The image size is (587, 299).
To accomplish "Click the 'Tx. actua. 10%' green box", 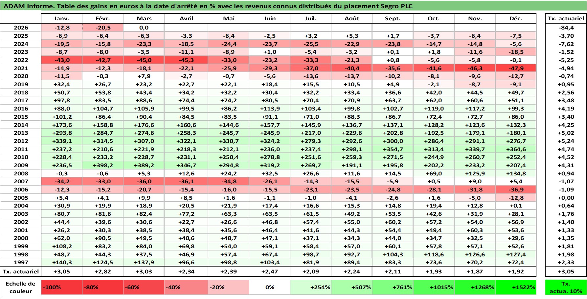I will tap(566, 287).
